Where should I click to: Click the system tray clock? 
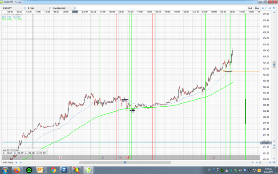(x=268, y=170)
